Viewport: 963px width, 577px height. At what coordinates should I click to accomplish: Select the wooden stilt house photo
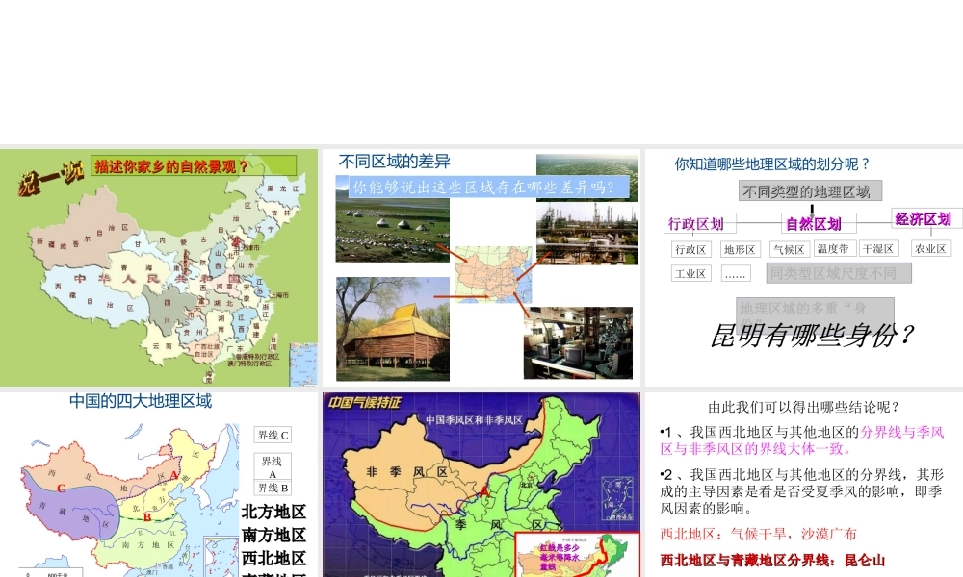pos(393,329)
